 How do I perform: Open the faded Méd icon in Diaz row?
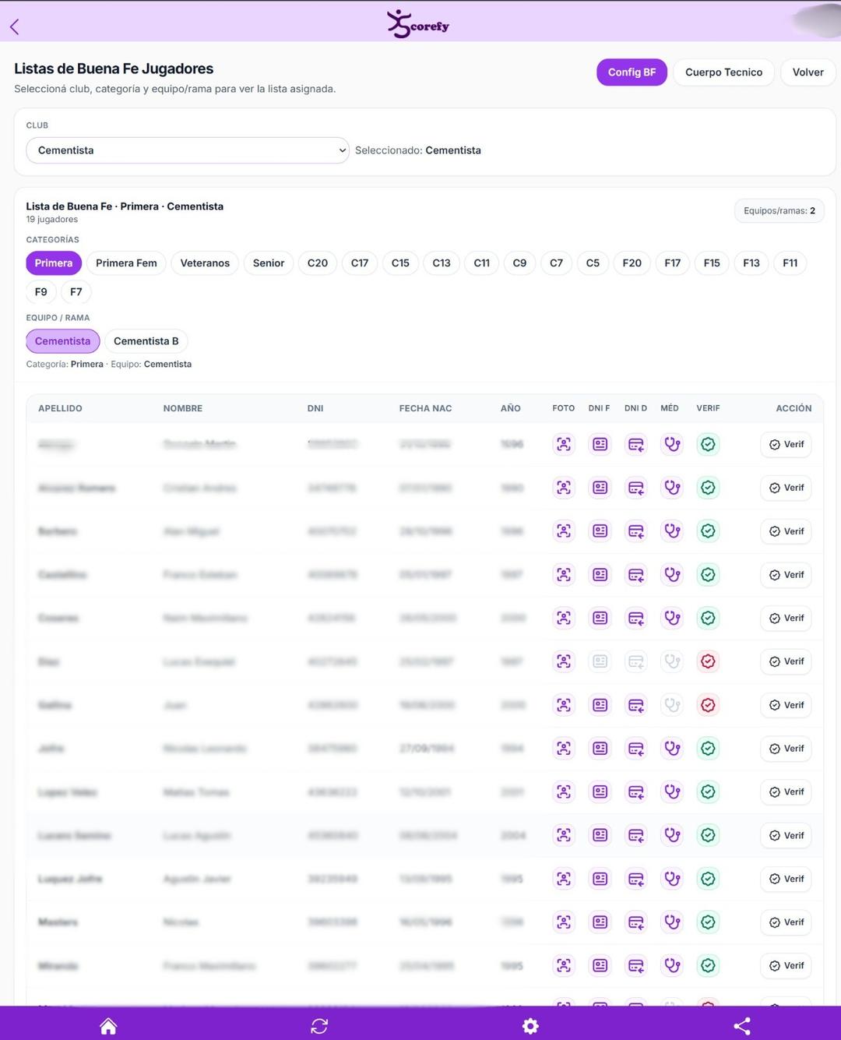pos(672,661)
